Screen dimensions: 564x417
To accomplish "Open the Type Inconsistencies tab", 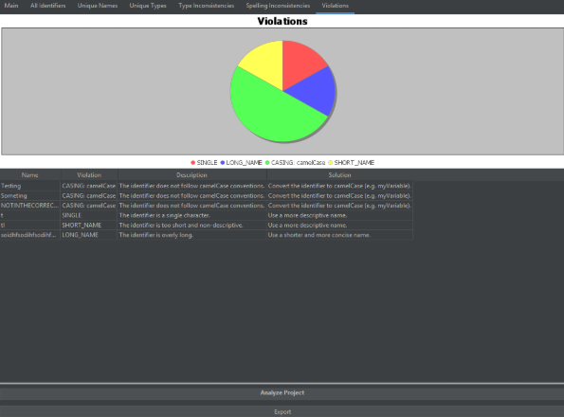I will [206, 6].
